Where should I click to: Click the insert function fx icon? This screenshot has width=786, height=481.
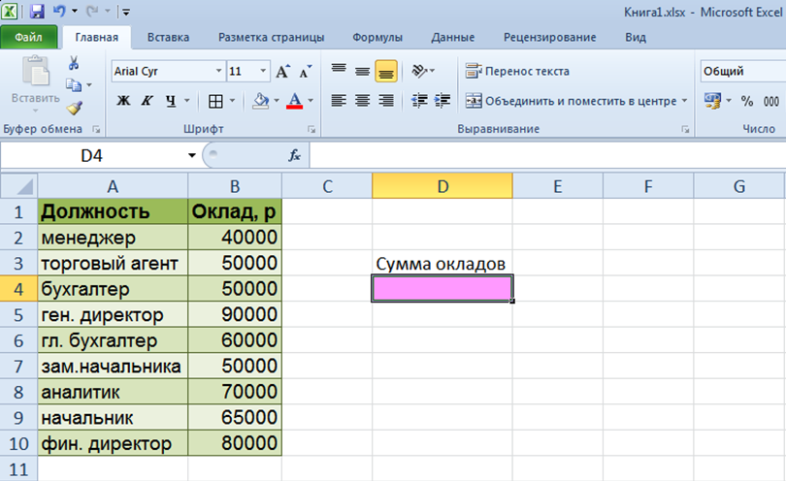(295, 155)
